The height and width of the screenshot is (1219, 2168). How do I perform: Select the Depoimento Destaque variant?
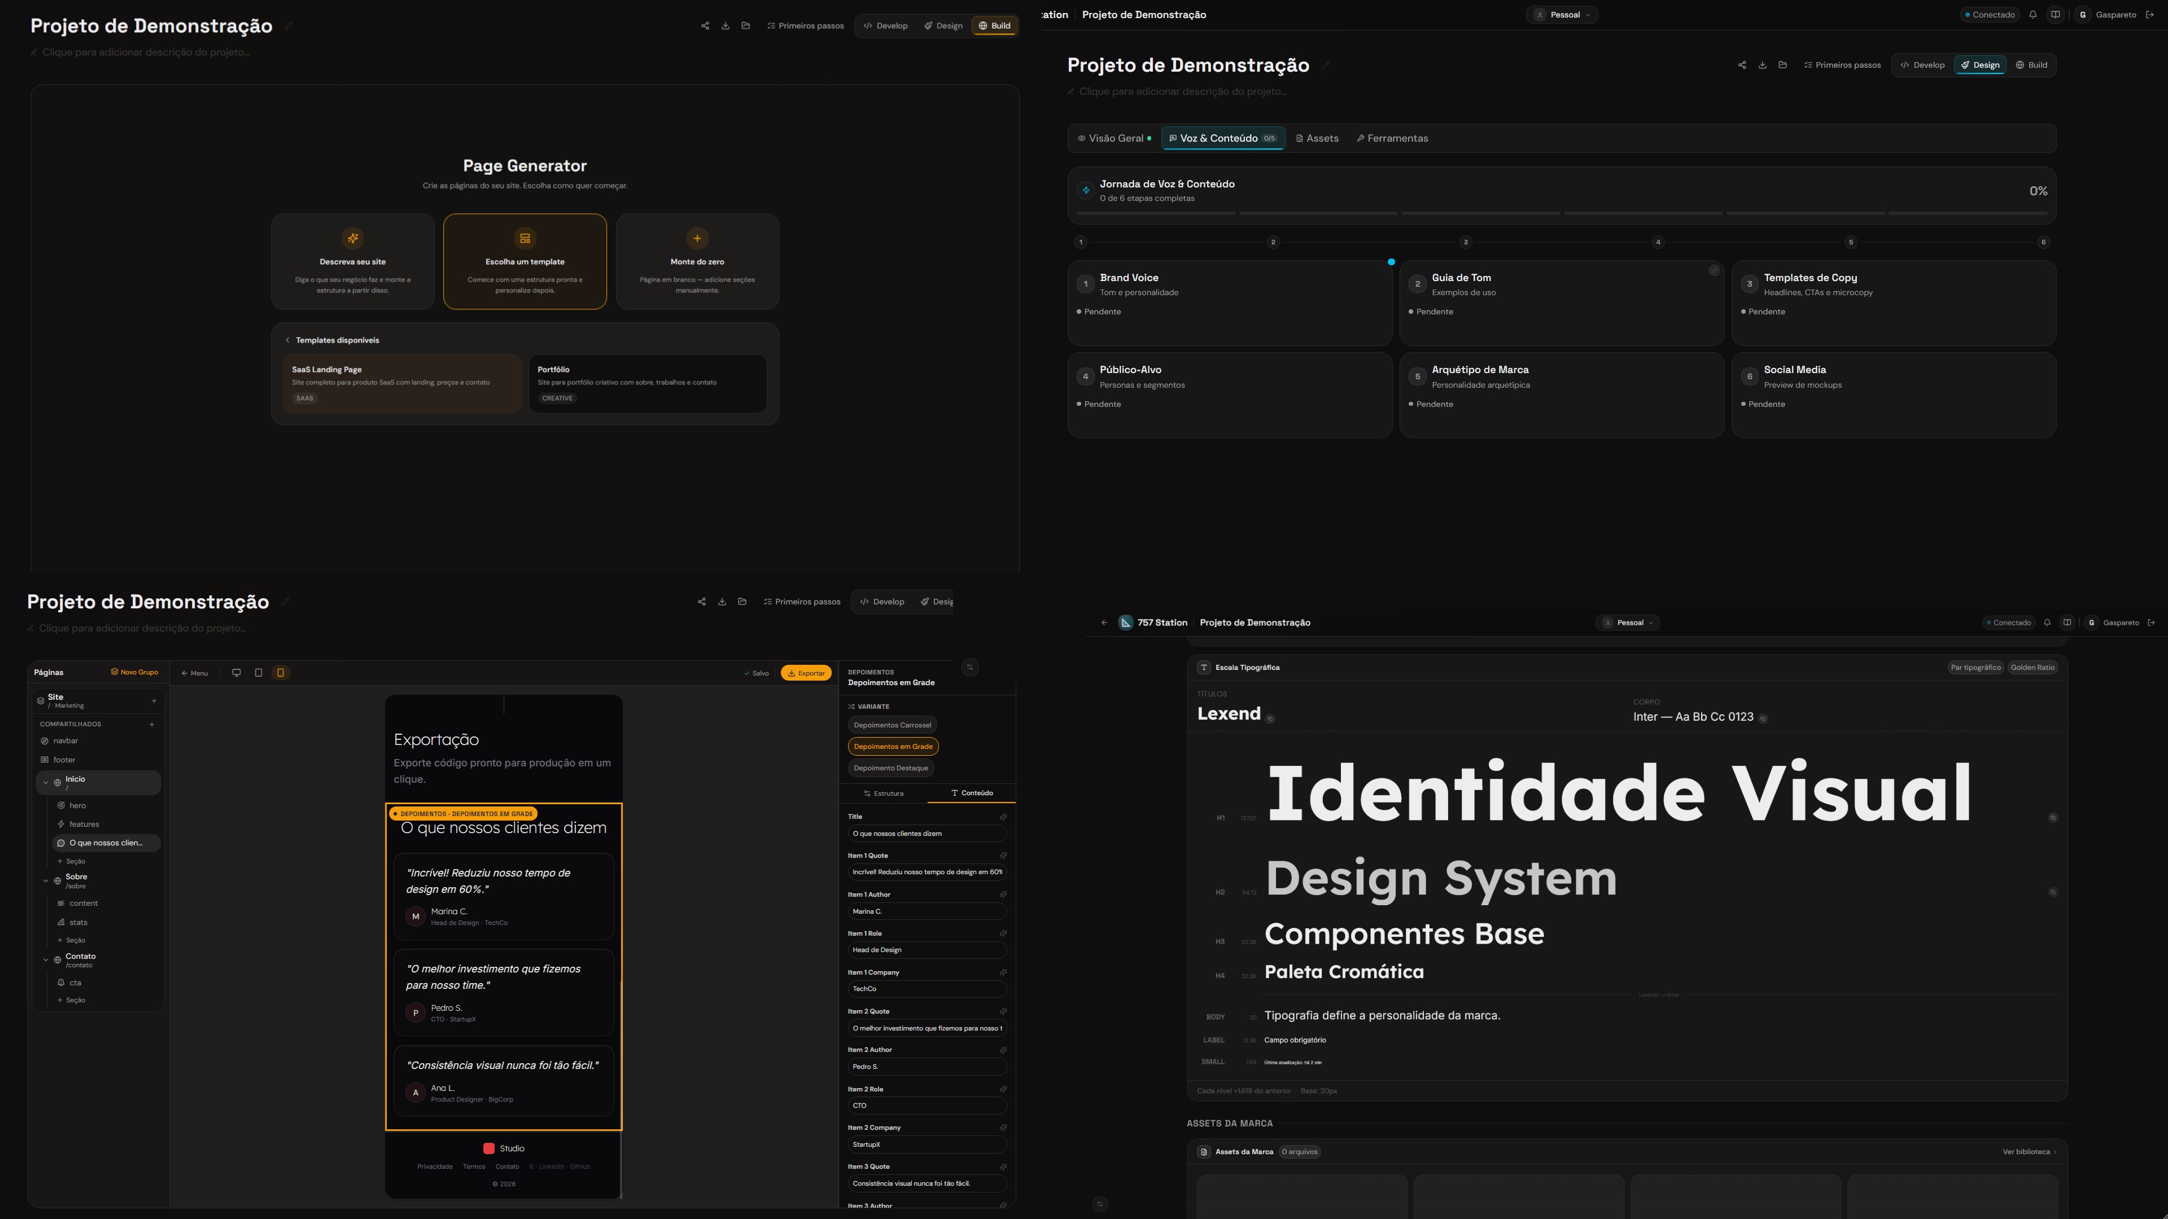(x=890, y=768)
